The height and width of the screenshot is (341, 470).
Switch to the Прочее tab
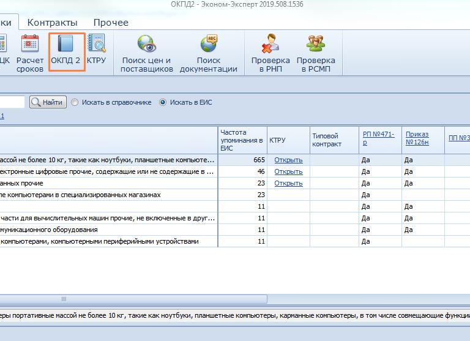111,23
